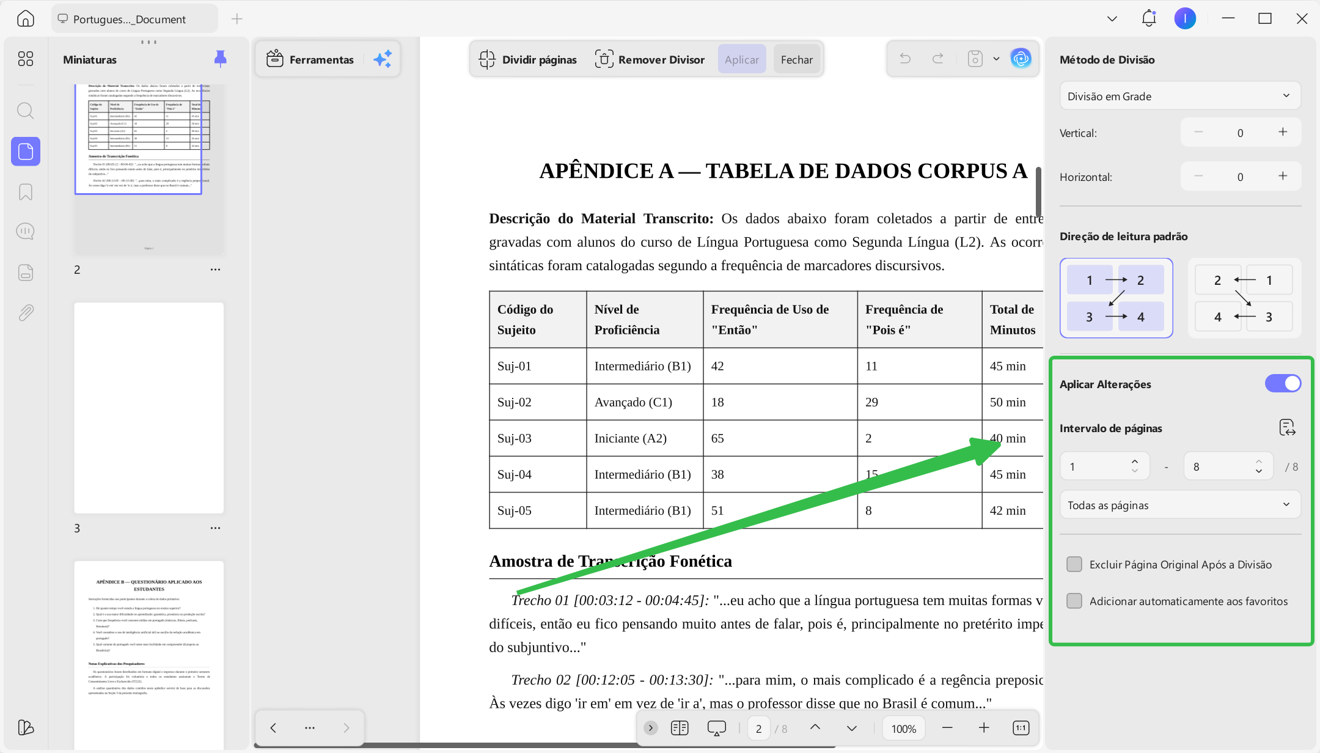Screen dimensions: 1320x753
Task: Check Adicionar automaticamente aos favoritos
Action: [x=1074, y=601]
